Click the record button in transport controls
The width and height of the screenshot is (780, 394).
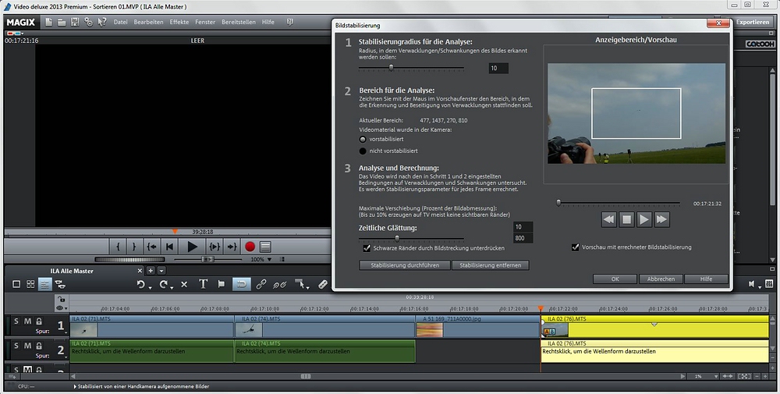(250, 247)
